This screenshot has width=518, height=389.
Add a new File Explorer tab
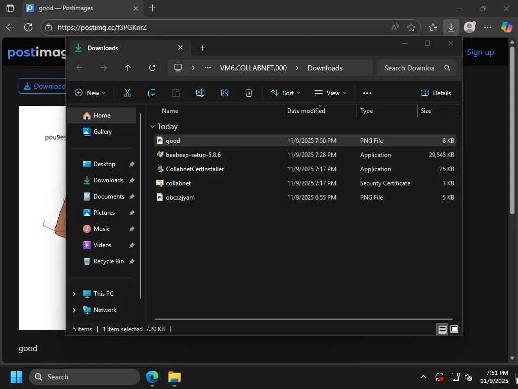(203, 48)
